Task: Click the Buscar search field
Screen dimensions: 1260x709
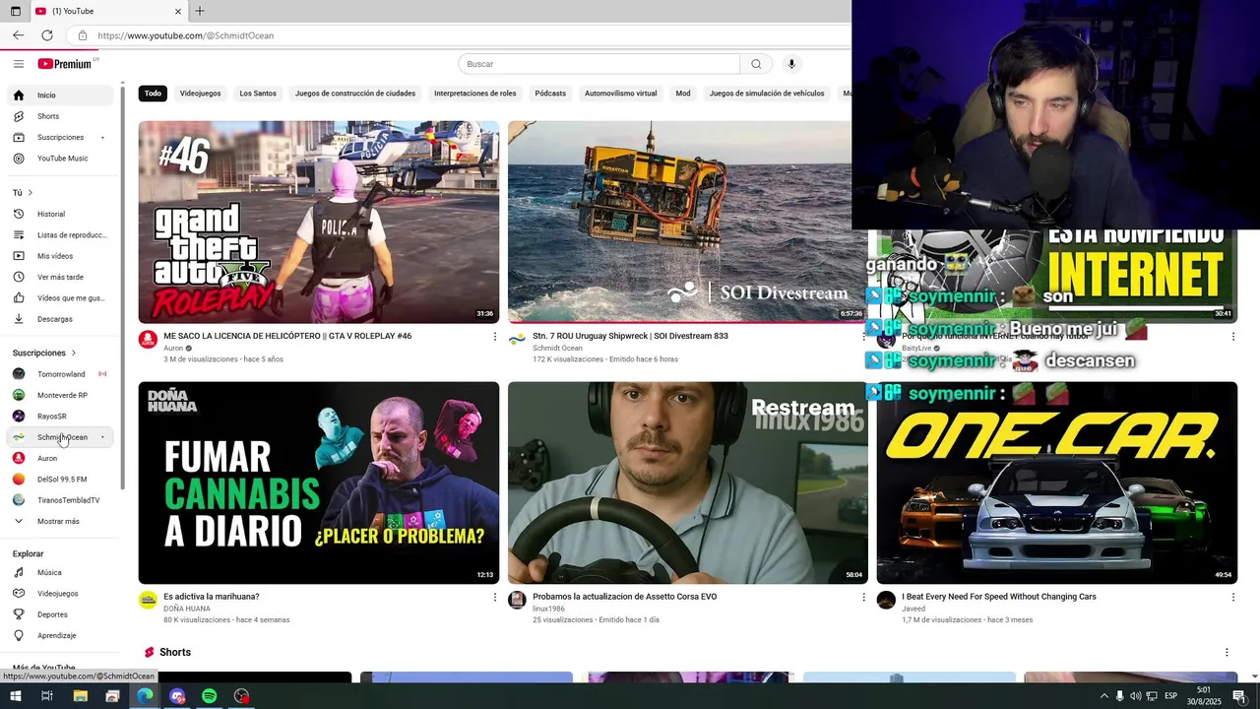Action: click(599, 64)
